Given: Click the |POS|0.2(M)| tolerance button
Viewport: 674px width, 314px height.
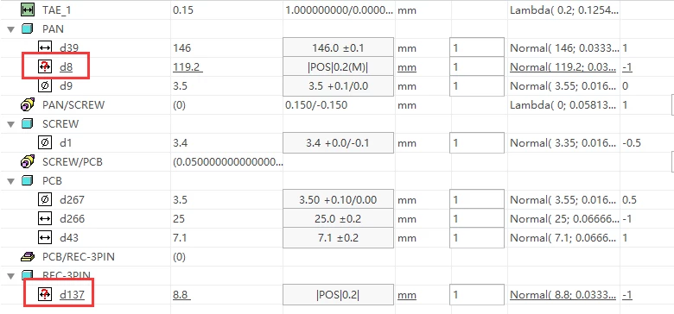Looking at the screenshot, I should pos(338,67).
